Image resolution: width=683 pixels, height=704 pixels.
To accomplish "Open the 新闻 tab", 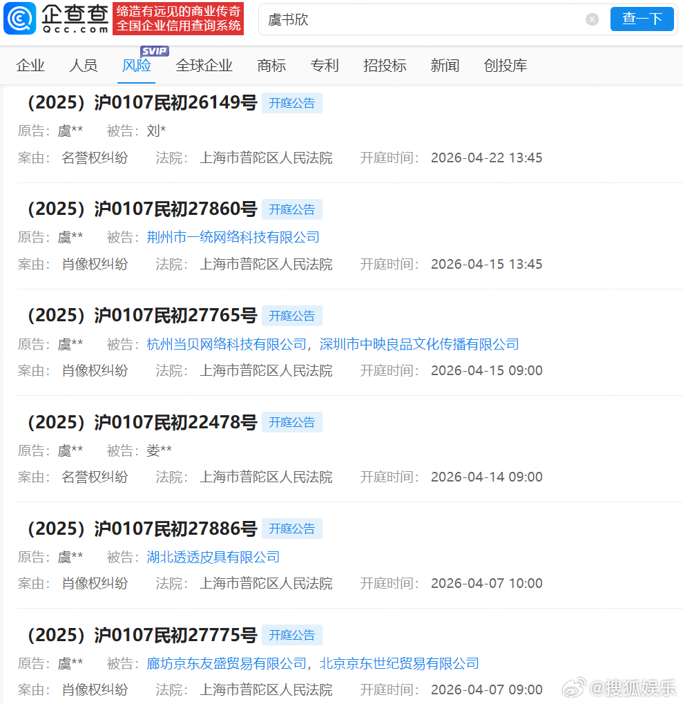I will (x=445, y=66).
